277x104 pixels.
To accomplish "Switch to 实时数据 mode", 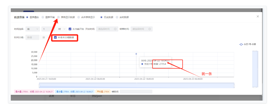I will (x=117, y=17).
